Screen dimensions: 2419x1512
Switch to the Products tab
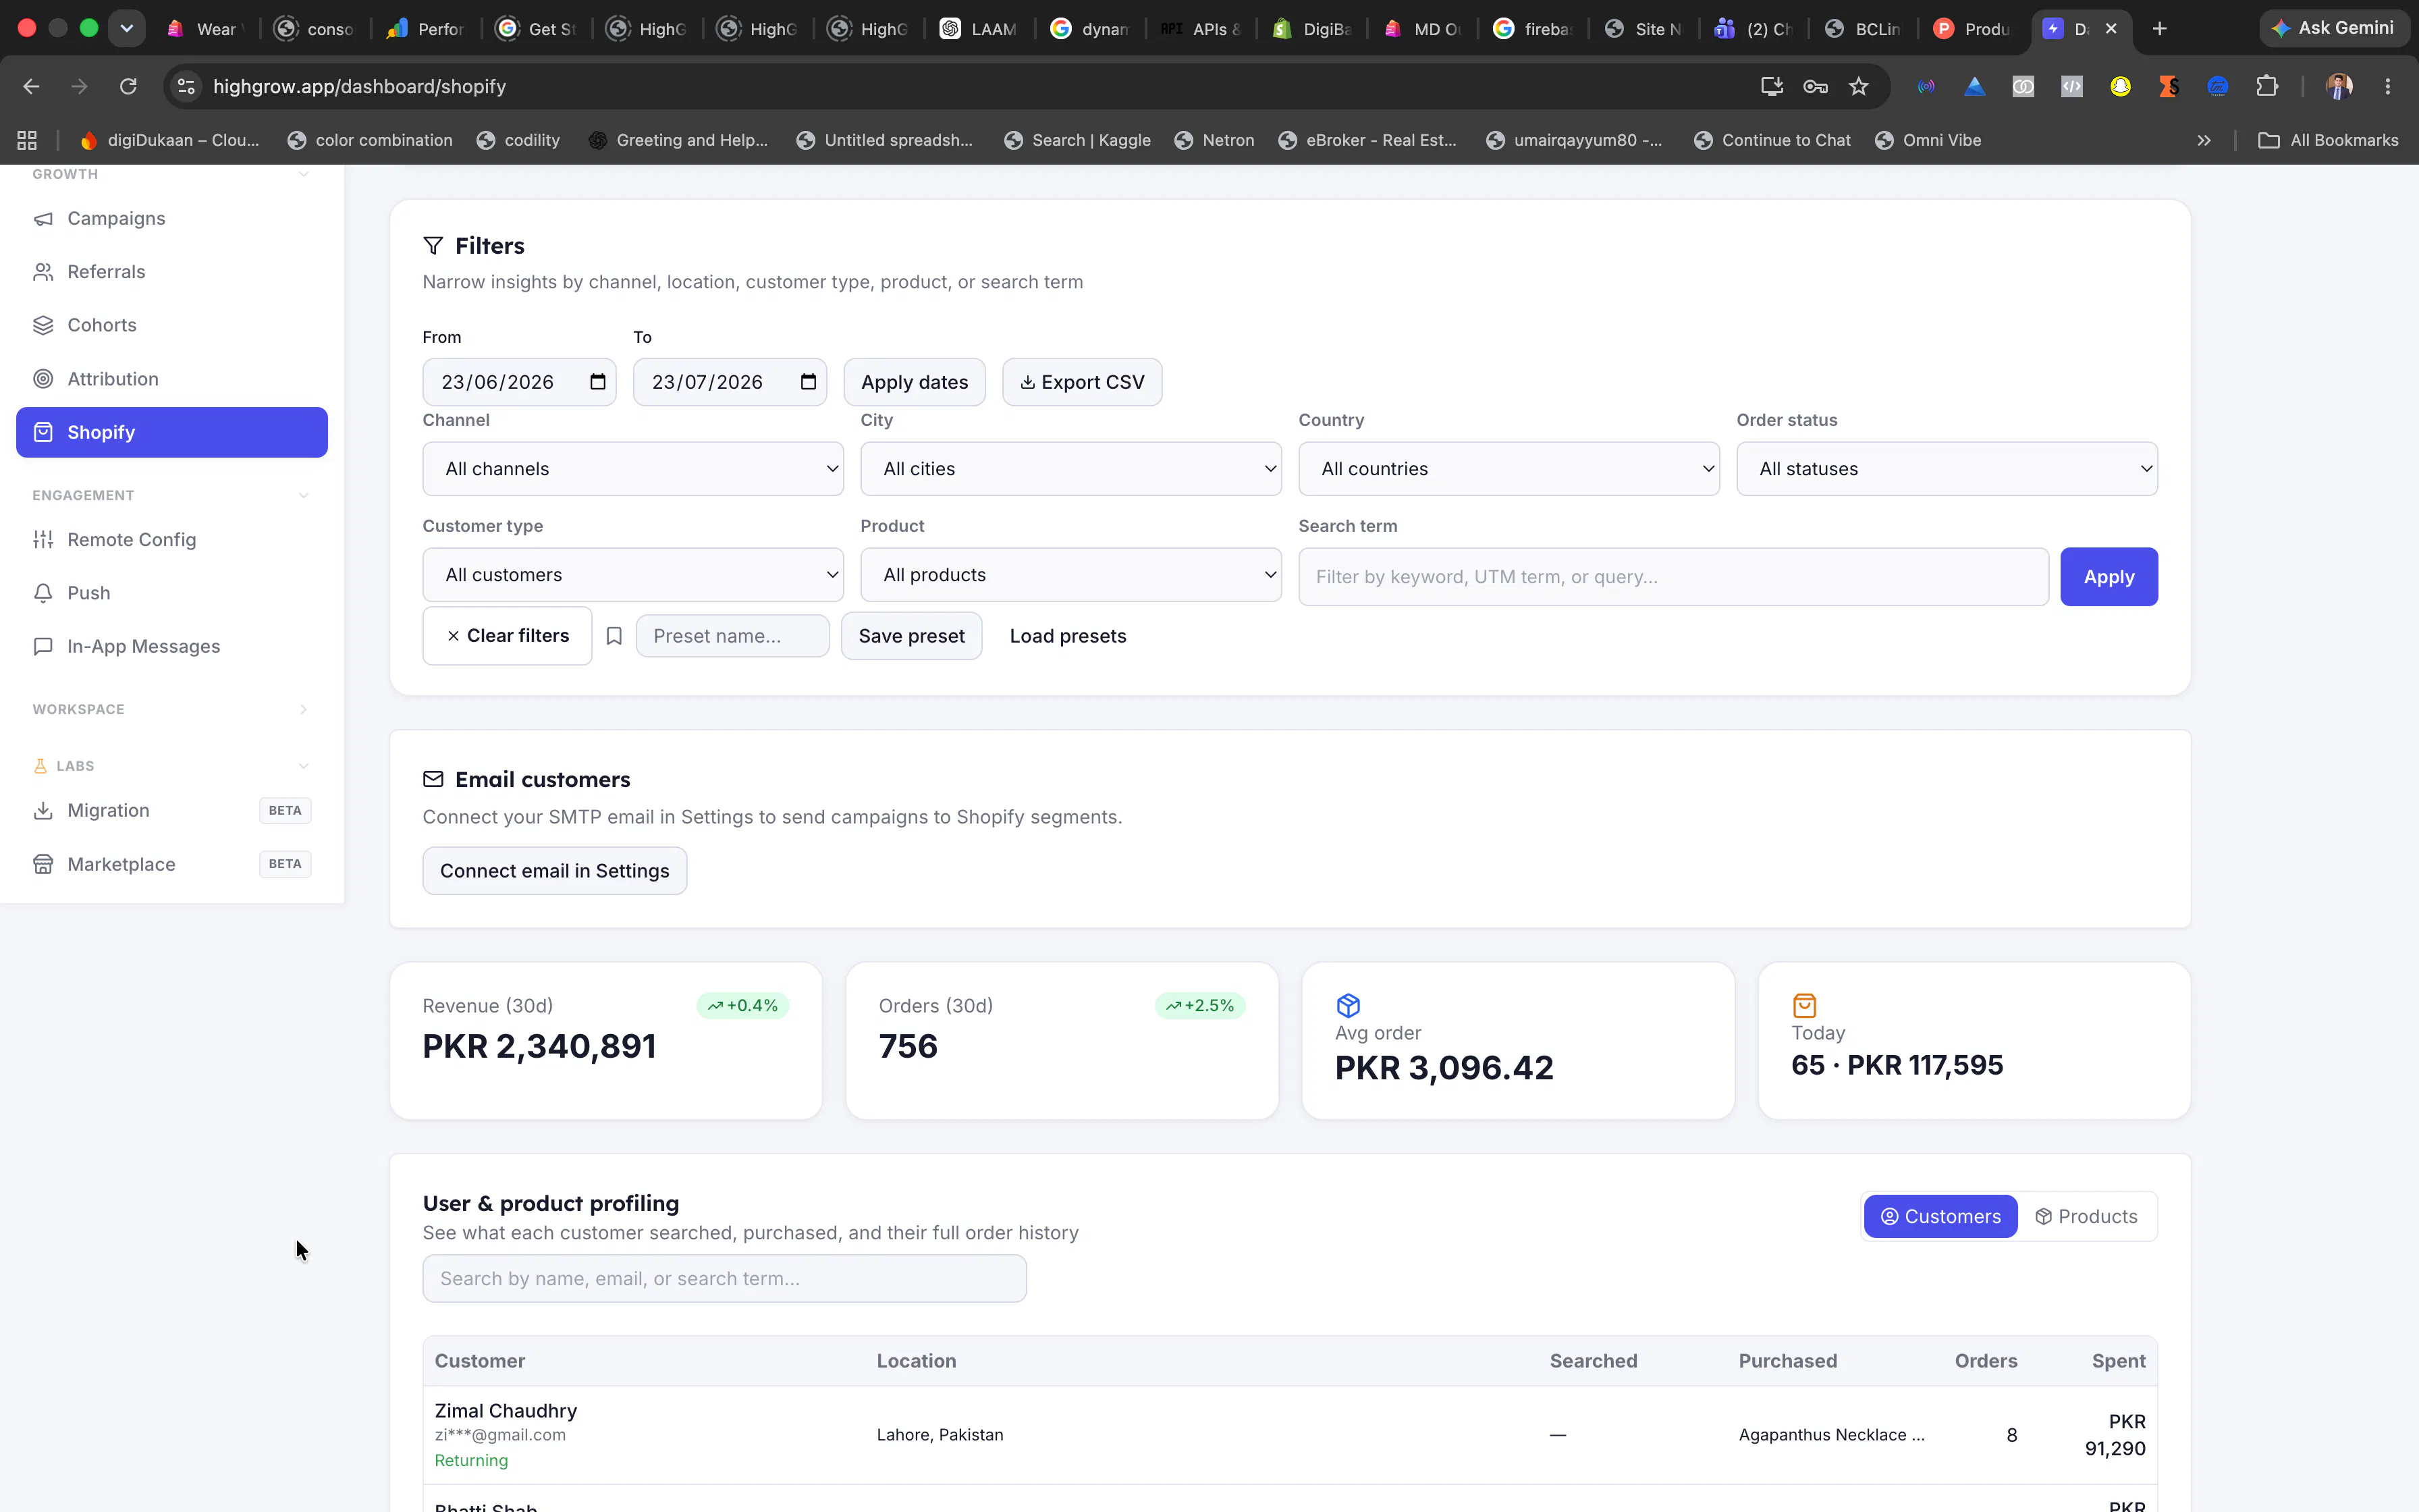[x=2086, y=1217]
